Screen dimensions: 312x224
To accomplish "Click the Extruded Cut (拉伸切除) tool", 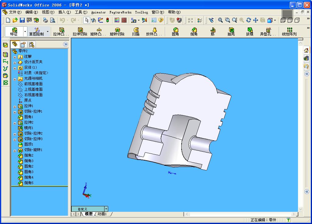I will click(80, 32).
